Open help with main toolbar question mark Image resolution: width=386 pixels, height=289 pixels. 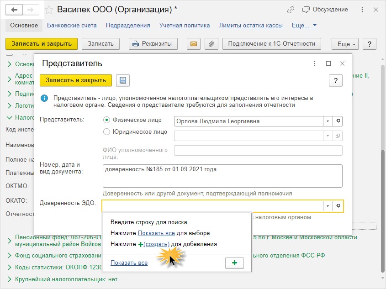(370, 44)
